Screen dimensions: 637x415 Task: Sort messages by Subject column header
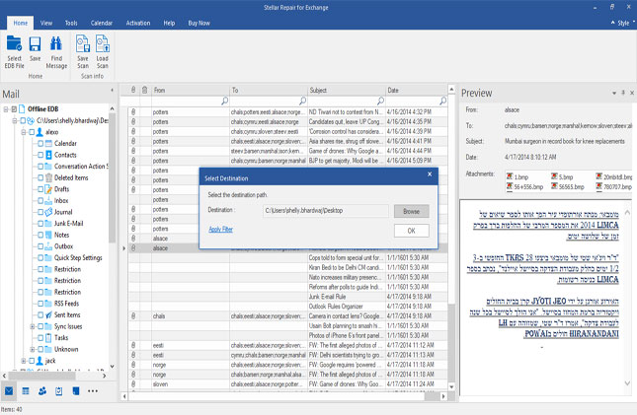[x=347, y=90]
